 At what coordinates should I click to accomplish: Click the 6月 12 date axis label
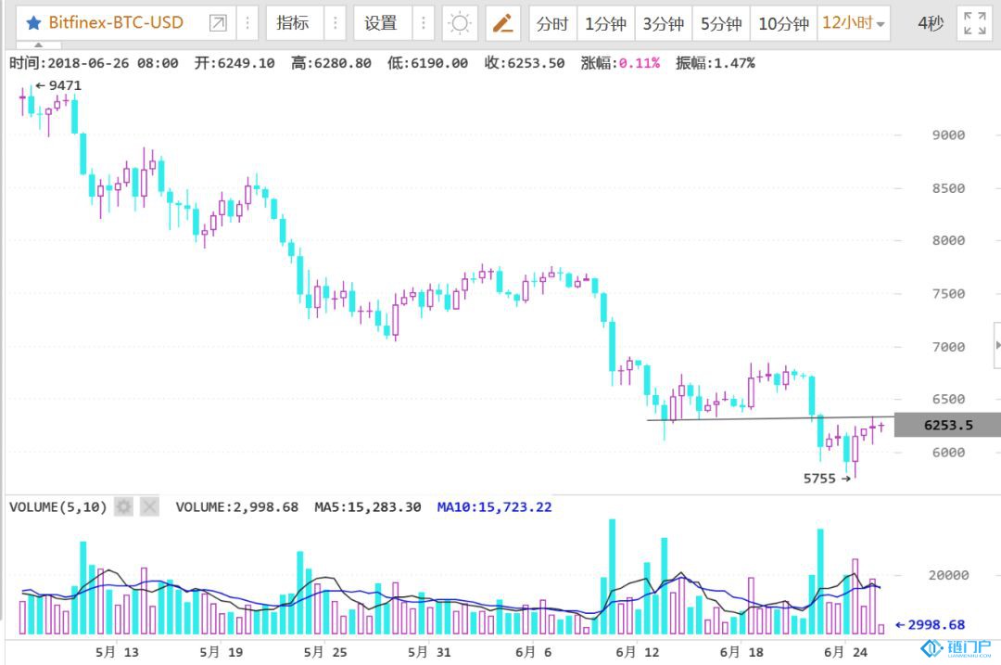(x=637, y=652)
